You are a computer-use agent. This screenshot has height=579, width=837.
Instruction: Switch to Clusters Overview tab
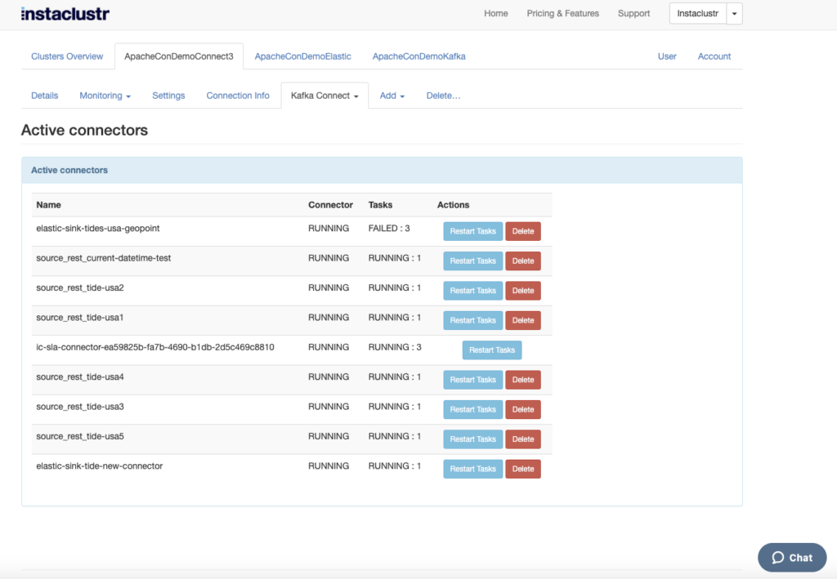click(x=67, y=56)
